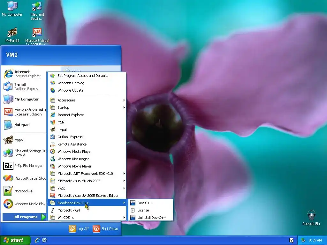Viewport: 327px width, 245px height.
Task: Open 7-Zip File Manager in Start menu
Action: point(25,166)
